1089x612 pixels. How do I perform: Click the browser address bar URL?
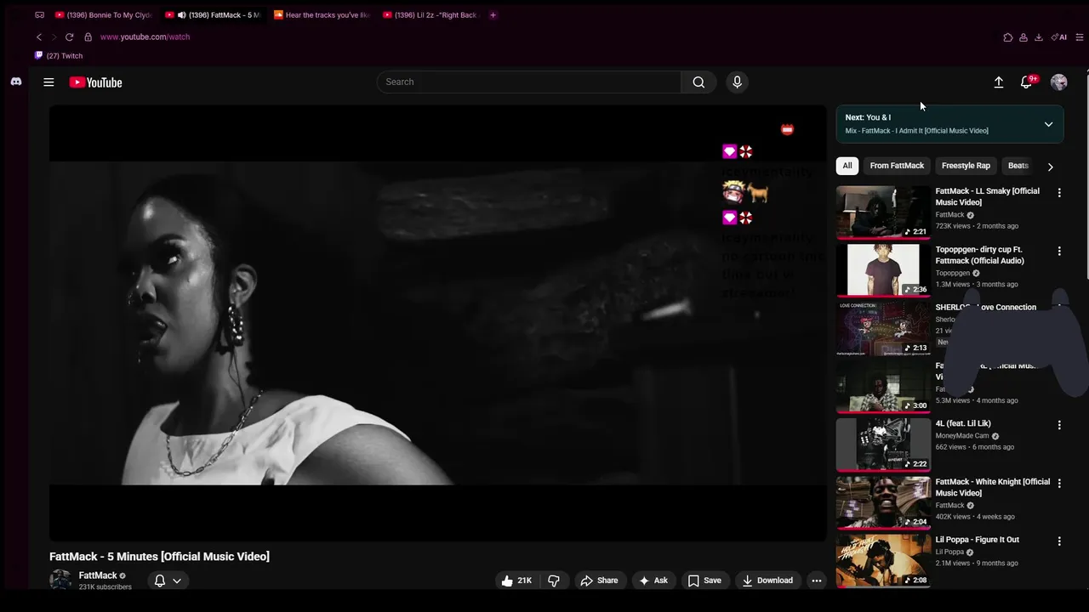[x=145, y=37]
